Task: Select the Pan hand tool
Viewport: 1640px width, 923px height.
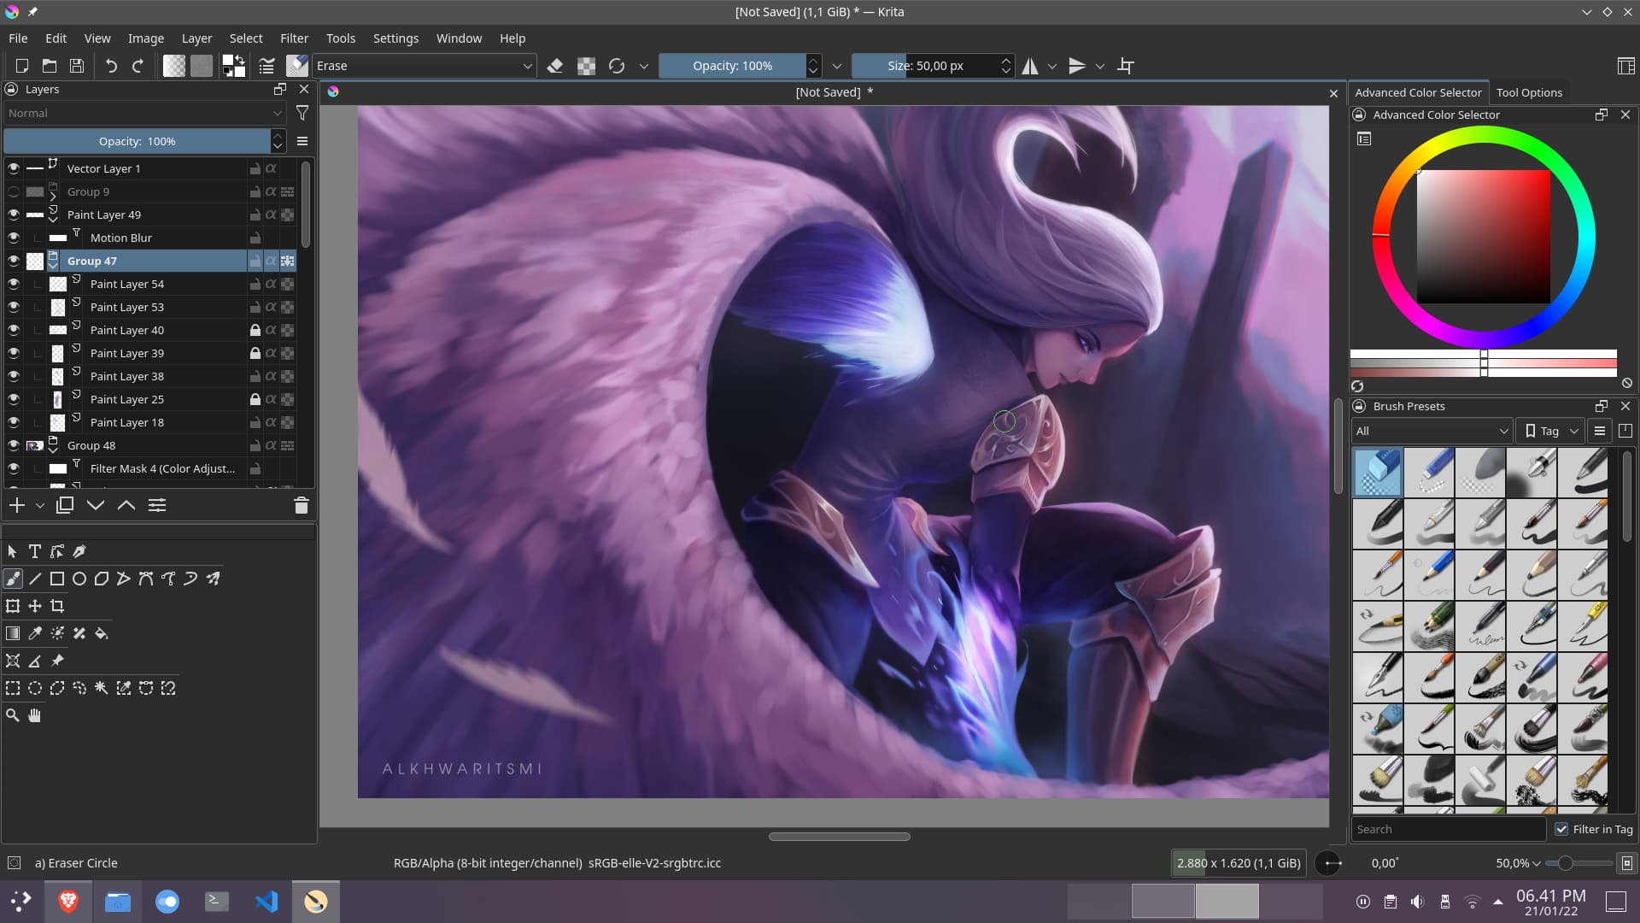Action: pyautogui.click(x=35, y=715)
